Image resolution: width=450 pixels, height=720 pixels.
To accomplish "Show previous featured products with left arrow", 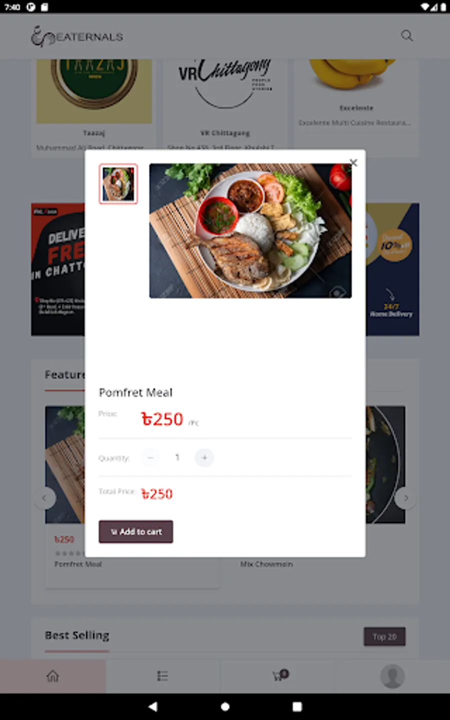I will click(44, 498).
